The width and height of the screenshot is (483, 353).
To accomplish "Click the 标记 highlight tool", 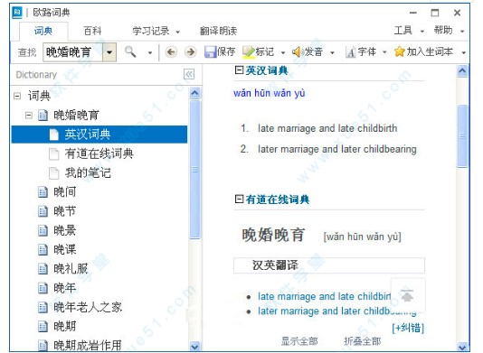I will tap(258, 51).
